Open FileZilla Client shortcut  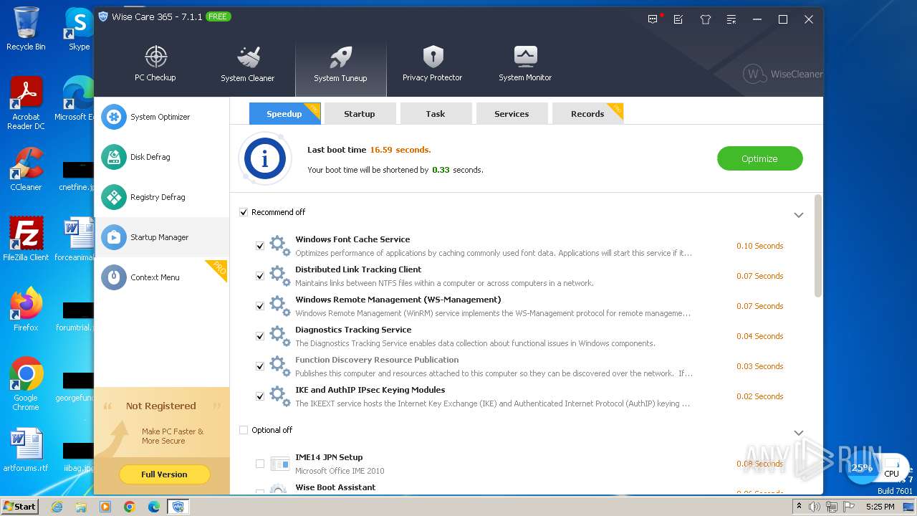pos(26,239)
